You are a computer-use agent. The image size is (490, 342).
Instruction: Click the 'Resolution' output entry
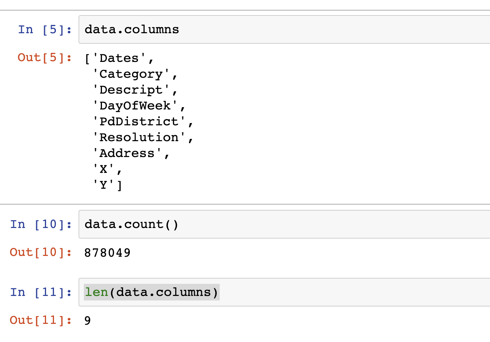coord(139,137)
